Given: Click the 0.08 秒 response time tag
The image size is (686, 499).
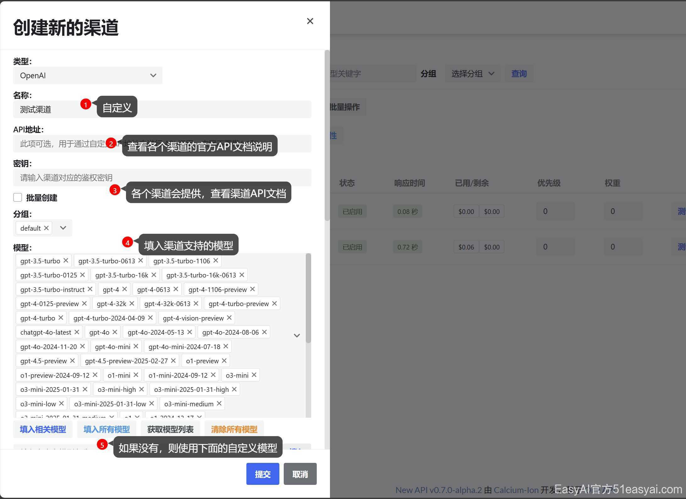Looking at the screenshot, I should 408,211.
